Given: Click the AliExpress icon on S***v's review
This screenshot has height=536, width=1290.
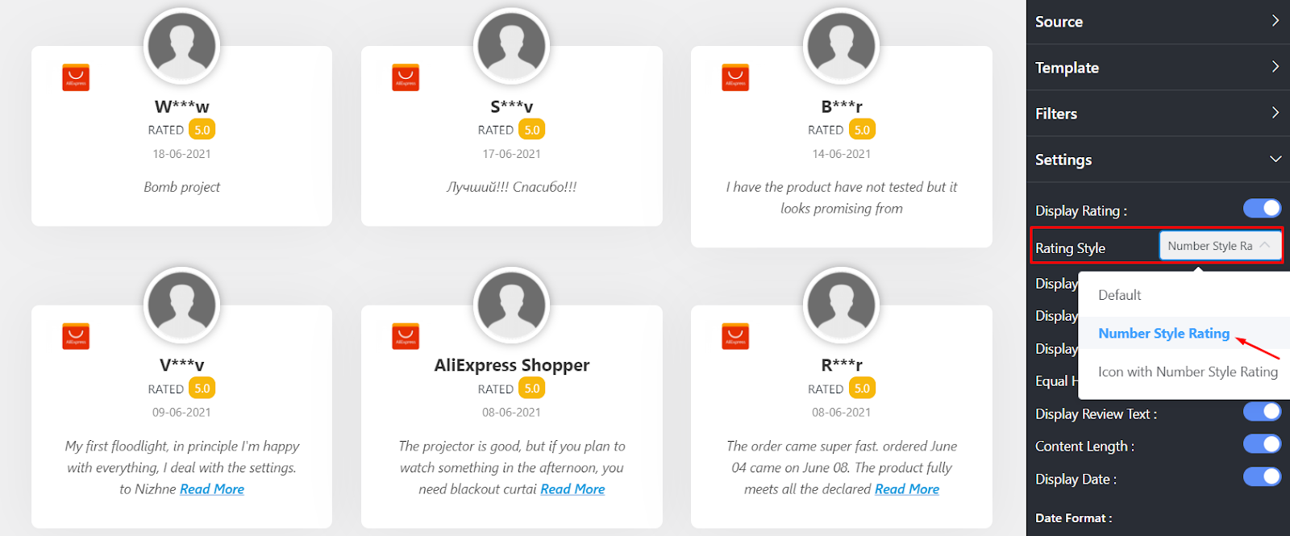Looking at the screenshot, I should [x=406, y=77].
